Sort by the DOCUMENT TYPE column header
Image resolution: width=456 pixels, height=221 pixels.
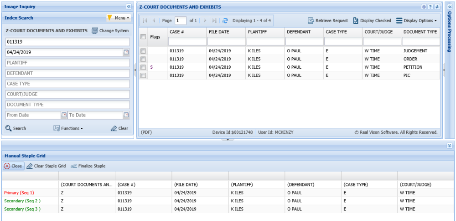click(420, 32)
